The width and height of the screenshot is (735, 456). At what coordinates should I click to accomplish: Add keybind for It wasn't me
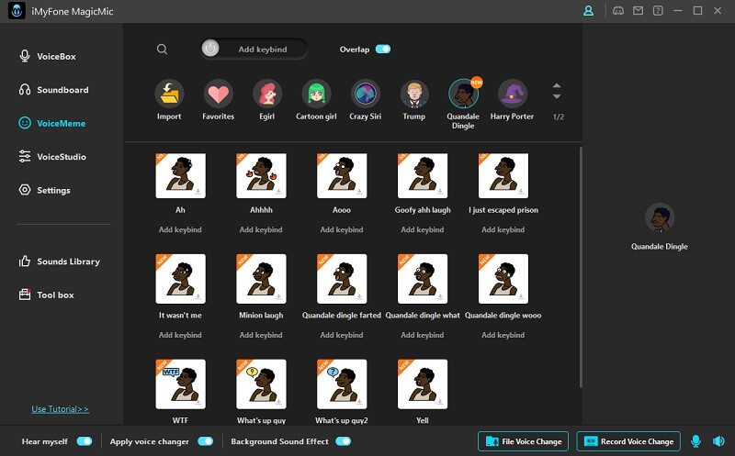point(180,335)
